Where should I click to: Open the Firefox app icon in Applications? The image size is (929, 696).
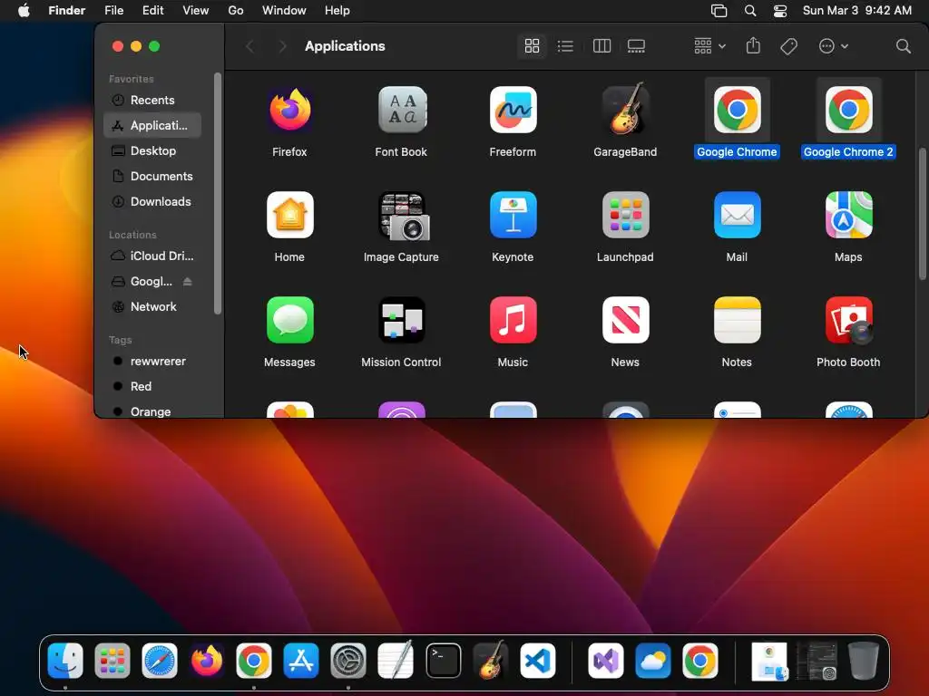289,110
